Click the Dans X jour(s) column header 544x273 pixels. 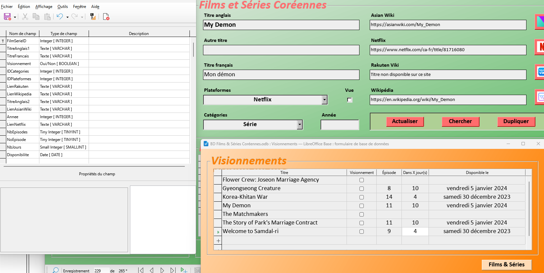tap(415, 173)
